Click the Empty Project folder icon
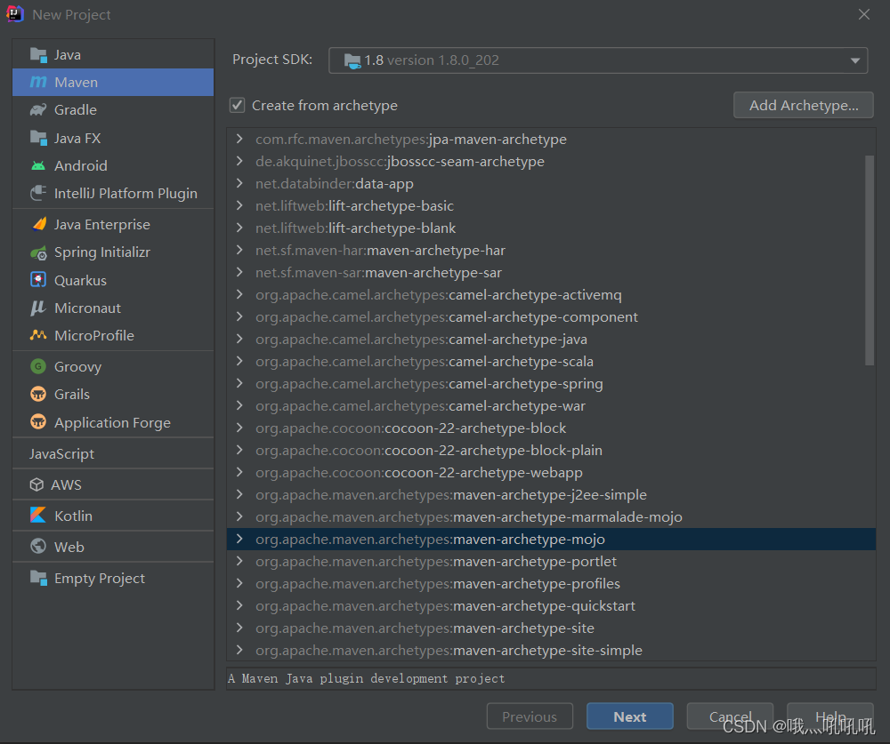Image resolution: width=890 pixels, height=744 pixels. pyautogui.click(x=38, y=578)
